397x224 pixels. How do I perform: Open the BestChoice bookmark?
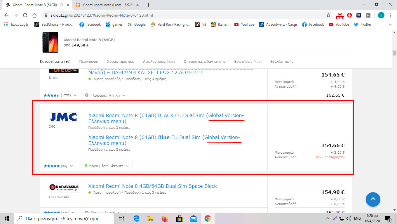pyautogui.click(x=54, y=25)
